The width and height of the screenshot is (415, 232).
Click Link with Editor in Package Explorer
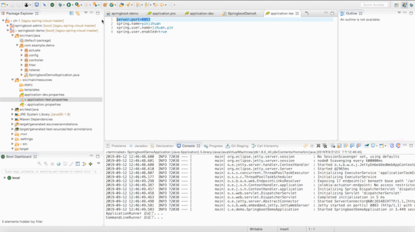[x=78, y=13]
